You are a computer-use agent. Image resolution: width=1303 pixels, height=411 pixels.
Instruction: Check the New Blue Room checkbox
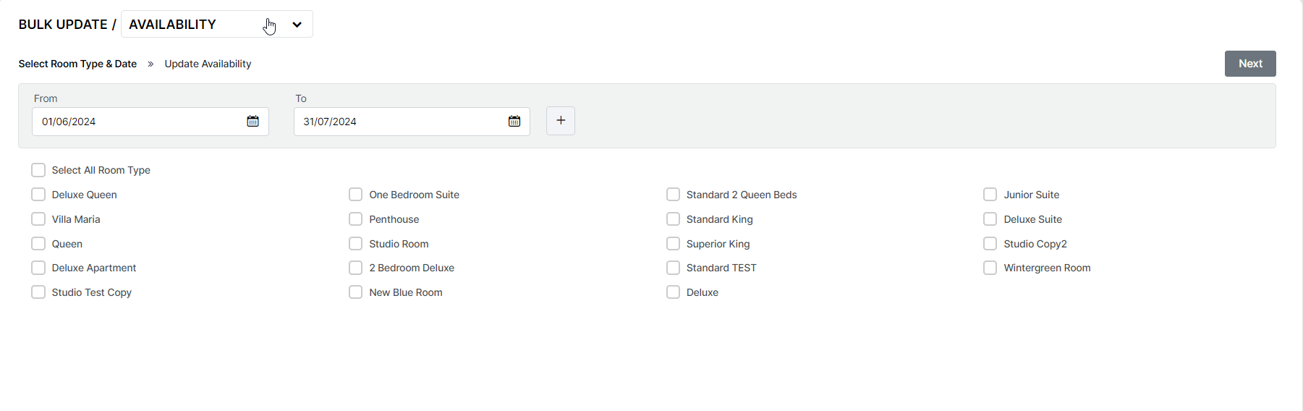coord(355,292)
